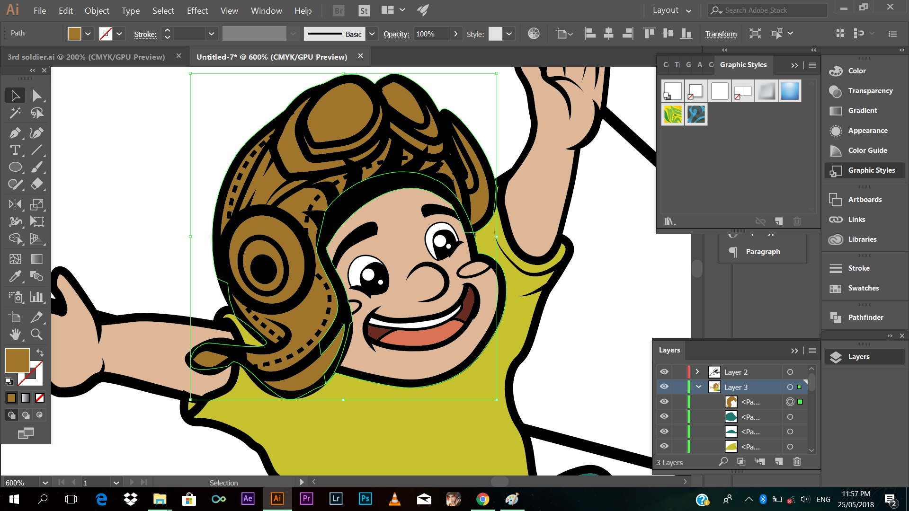Expand Layer 2 contents
Image resolution: width=909 pixels, height=511 pixels.
(x=697, y=372)
